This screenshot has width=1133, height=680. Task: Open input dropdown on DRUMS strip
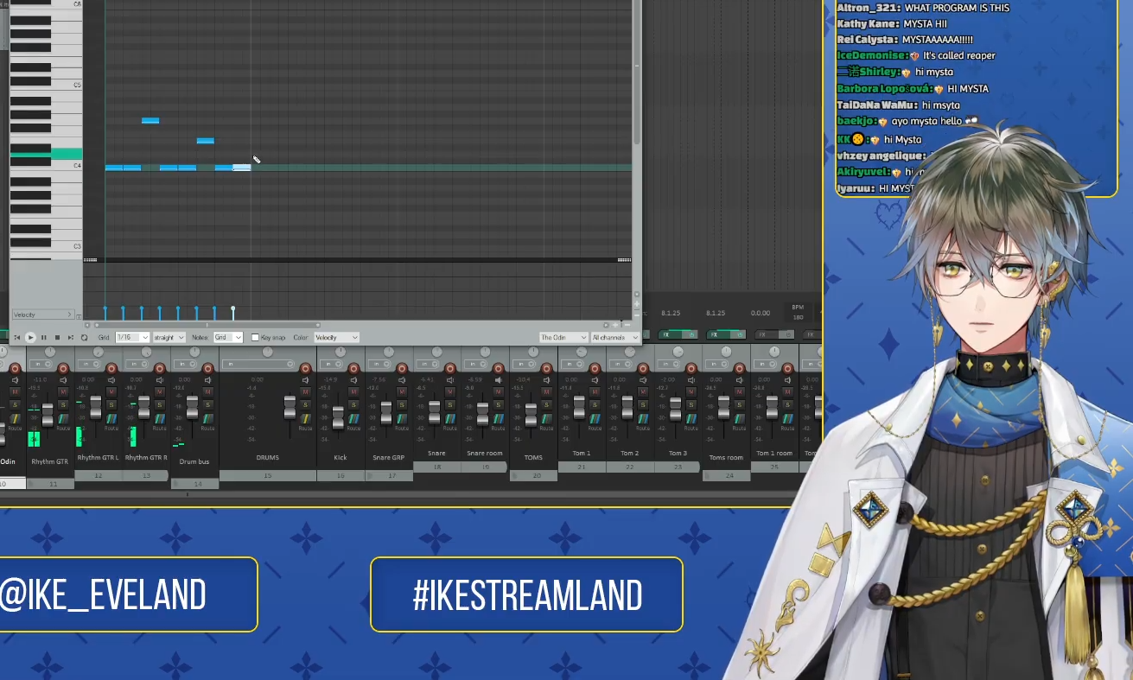pyautogui.click(x=258, y=364)
